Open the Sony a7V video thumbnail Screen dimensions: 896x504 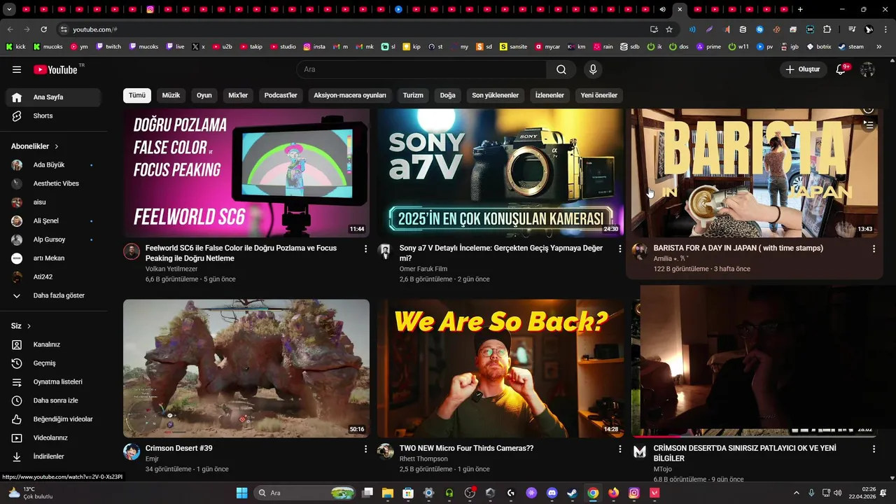coord(500,173)
